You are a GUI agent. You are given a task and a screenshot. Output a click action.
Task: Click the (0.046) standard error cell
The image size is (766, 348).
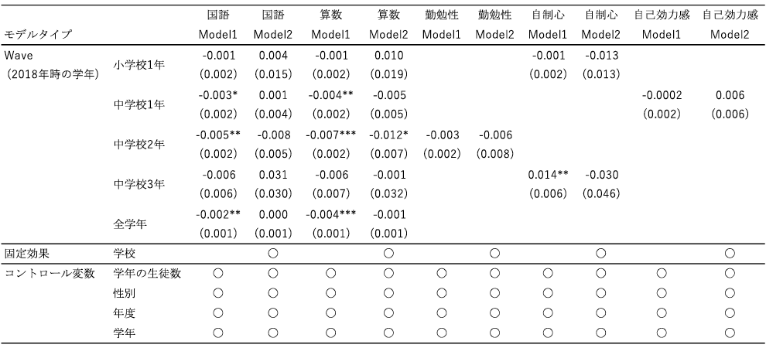point(601,194)
